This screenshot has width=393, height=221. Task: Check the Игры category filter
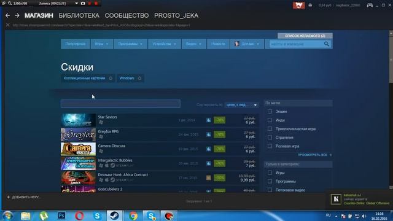270,173
